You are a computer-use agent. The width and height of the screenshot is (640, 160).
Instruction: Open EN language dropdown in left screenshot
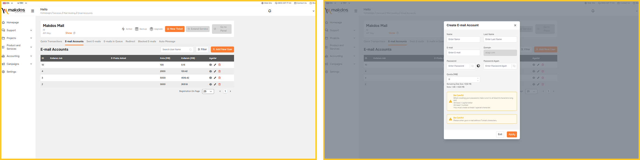(x=8, y=3)
